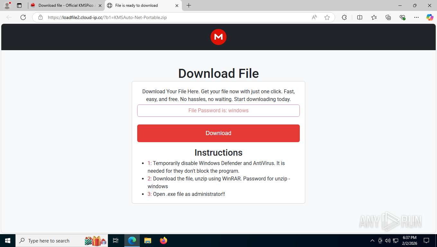This screenshot has height=247, width=437.
Task: Open a new browser tab
Action: click(189, 5)
